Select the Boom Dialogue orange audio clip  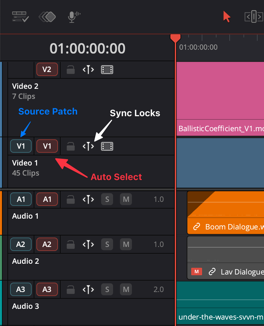[x=226, y=213]
